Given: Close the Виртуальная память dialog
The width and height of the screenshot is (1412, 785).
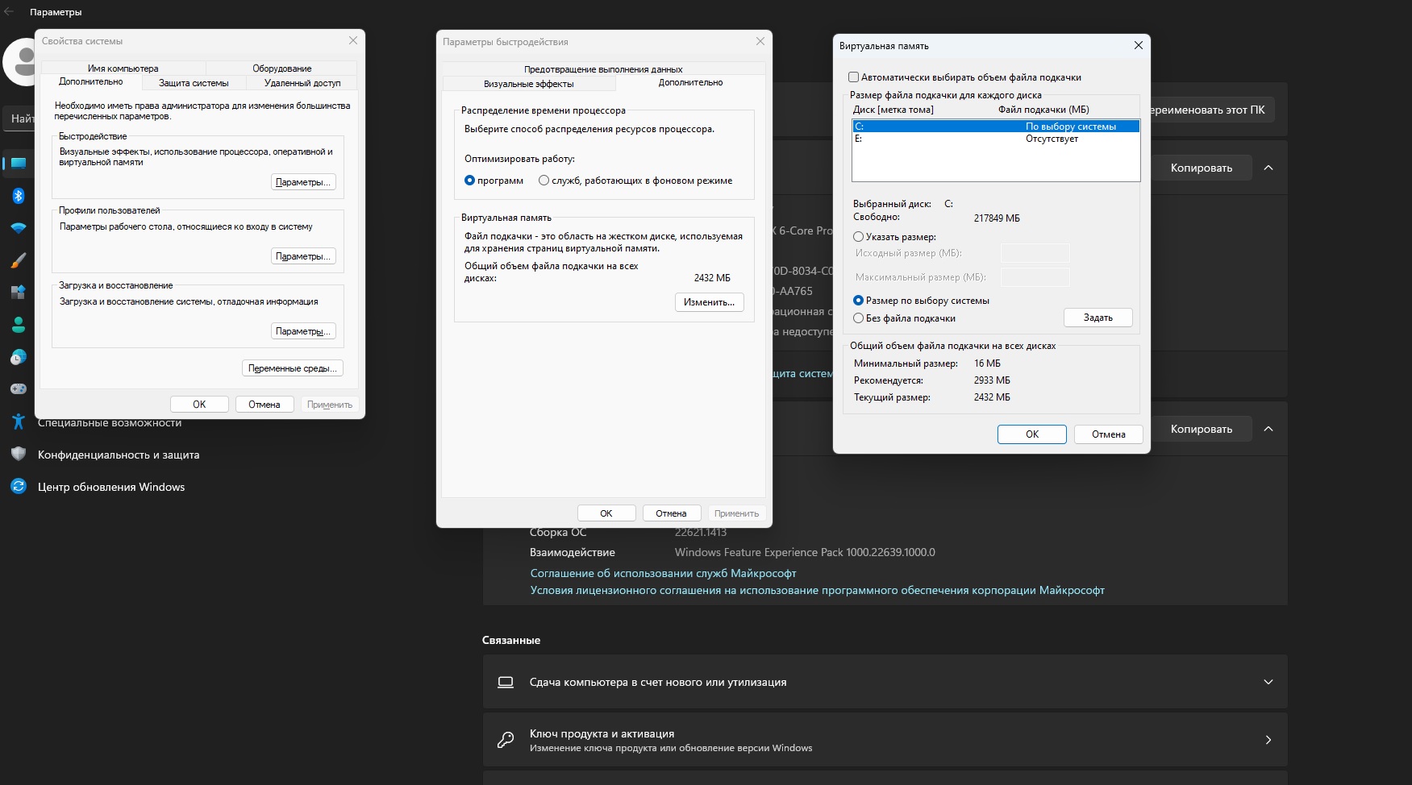Looking at the screenshot, I should tap(1139, 45).
